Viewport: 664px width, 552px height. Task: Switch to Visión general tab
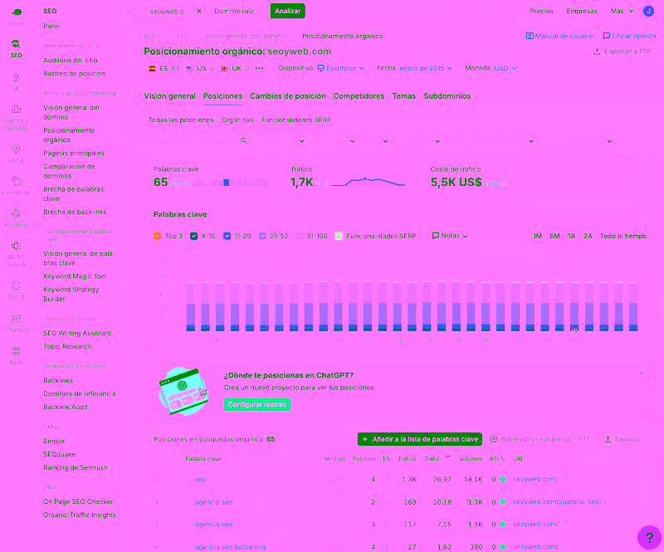[x=169, y=96]
